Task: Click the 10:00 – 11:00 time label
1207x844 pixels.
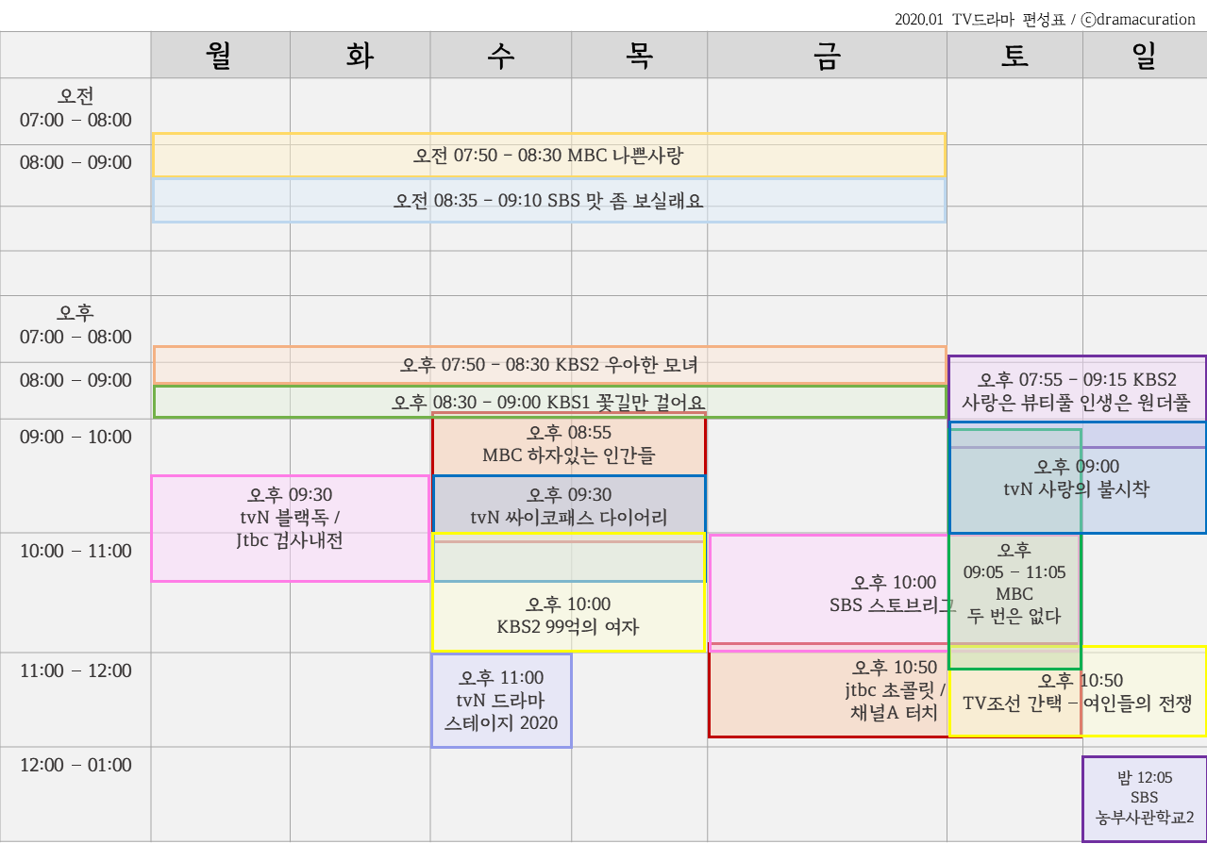Action: click(x=75, y=551)
